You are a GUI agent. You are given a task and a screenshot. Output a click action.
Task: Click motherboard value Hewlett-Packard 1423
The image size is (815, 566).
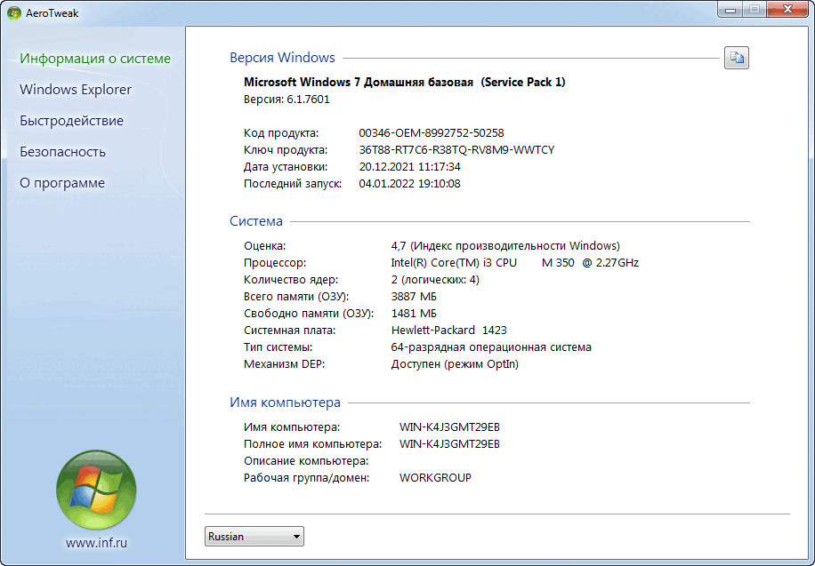[449, 331]
